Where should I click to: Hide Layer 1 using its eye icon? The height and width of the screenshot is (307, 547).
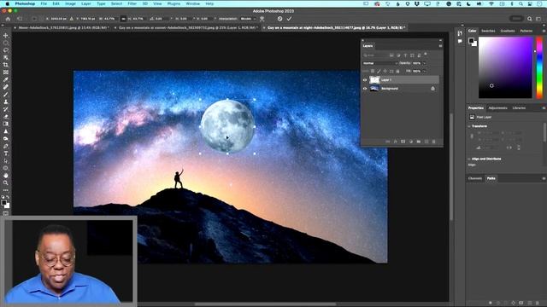[x=365, y=80]
